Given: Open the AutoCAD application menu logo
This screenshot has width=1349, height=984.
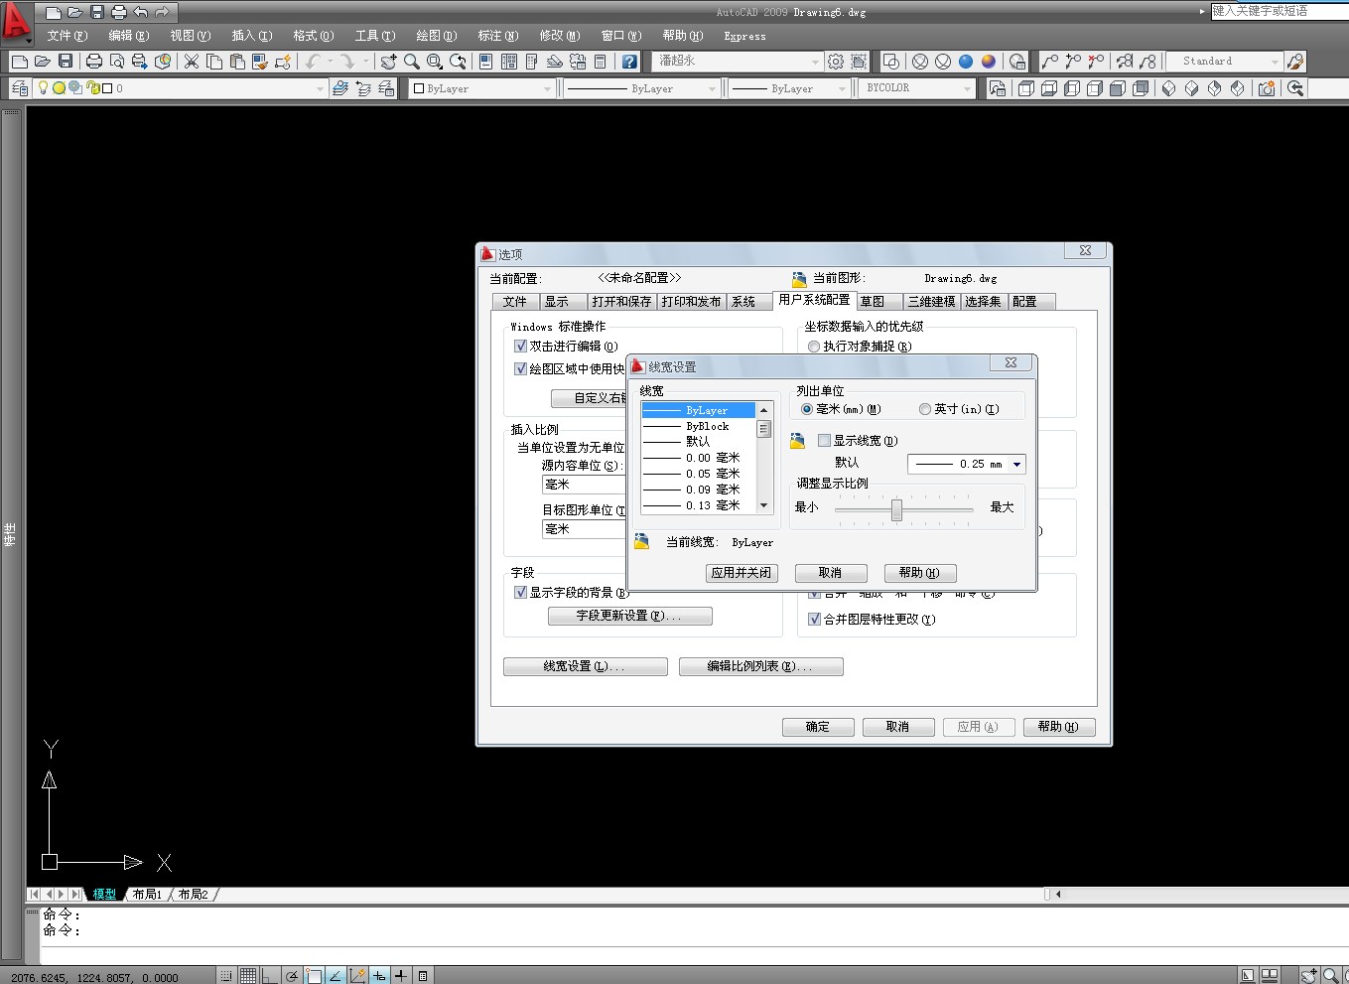Looking at the screenshot, I should pos(17,22).
